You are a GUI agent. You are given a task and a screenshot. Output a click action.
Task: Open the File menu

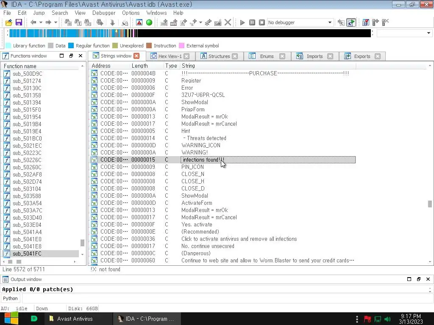click(7, 13)
